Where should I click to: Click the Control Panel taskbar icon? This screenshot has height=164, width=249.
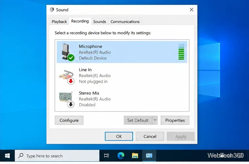coord(149,156)
